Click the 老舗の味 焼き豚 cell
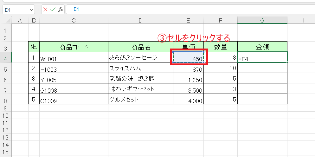 pos(141,78)
